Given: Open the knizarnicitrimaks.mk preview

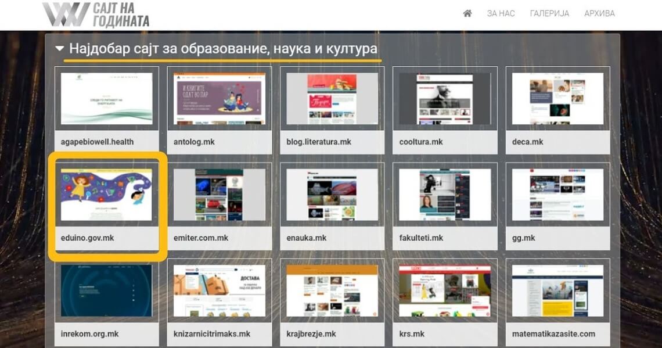Looking at the screenshot, I should [x=220, y=290].
